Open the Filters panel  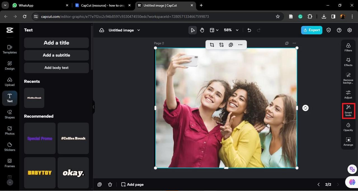click(348, 47)
